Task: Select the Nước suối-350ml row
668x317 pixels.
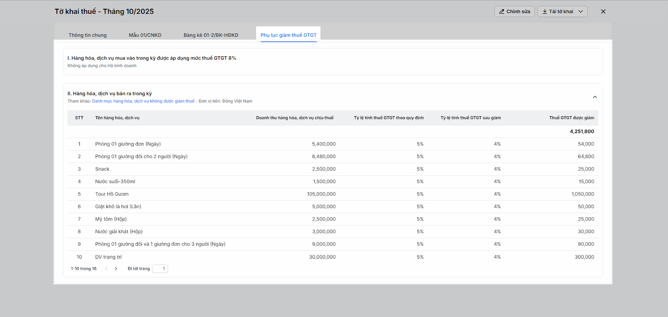Action: (115, 181)
